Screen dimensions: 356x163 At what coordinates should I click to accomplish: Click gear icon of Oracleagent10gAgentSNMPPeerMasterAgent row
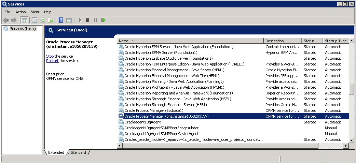coord(121,134)
